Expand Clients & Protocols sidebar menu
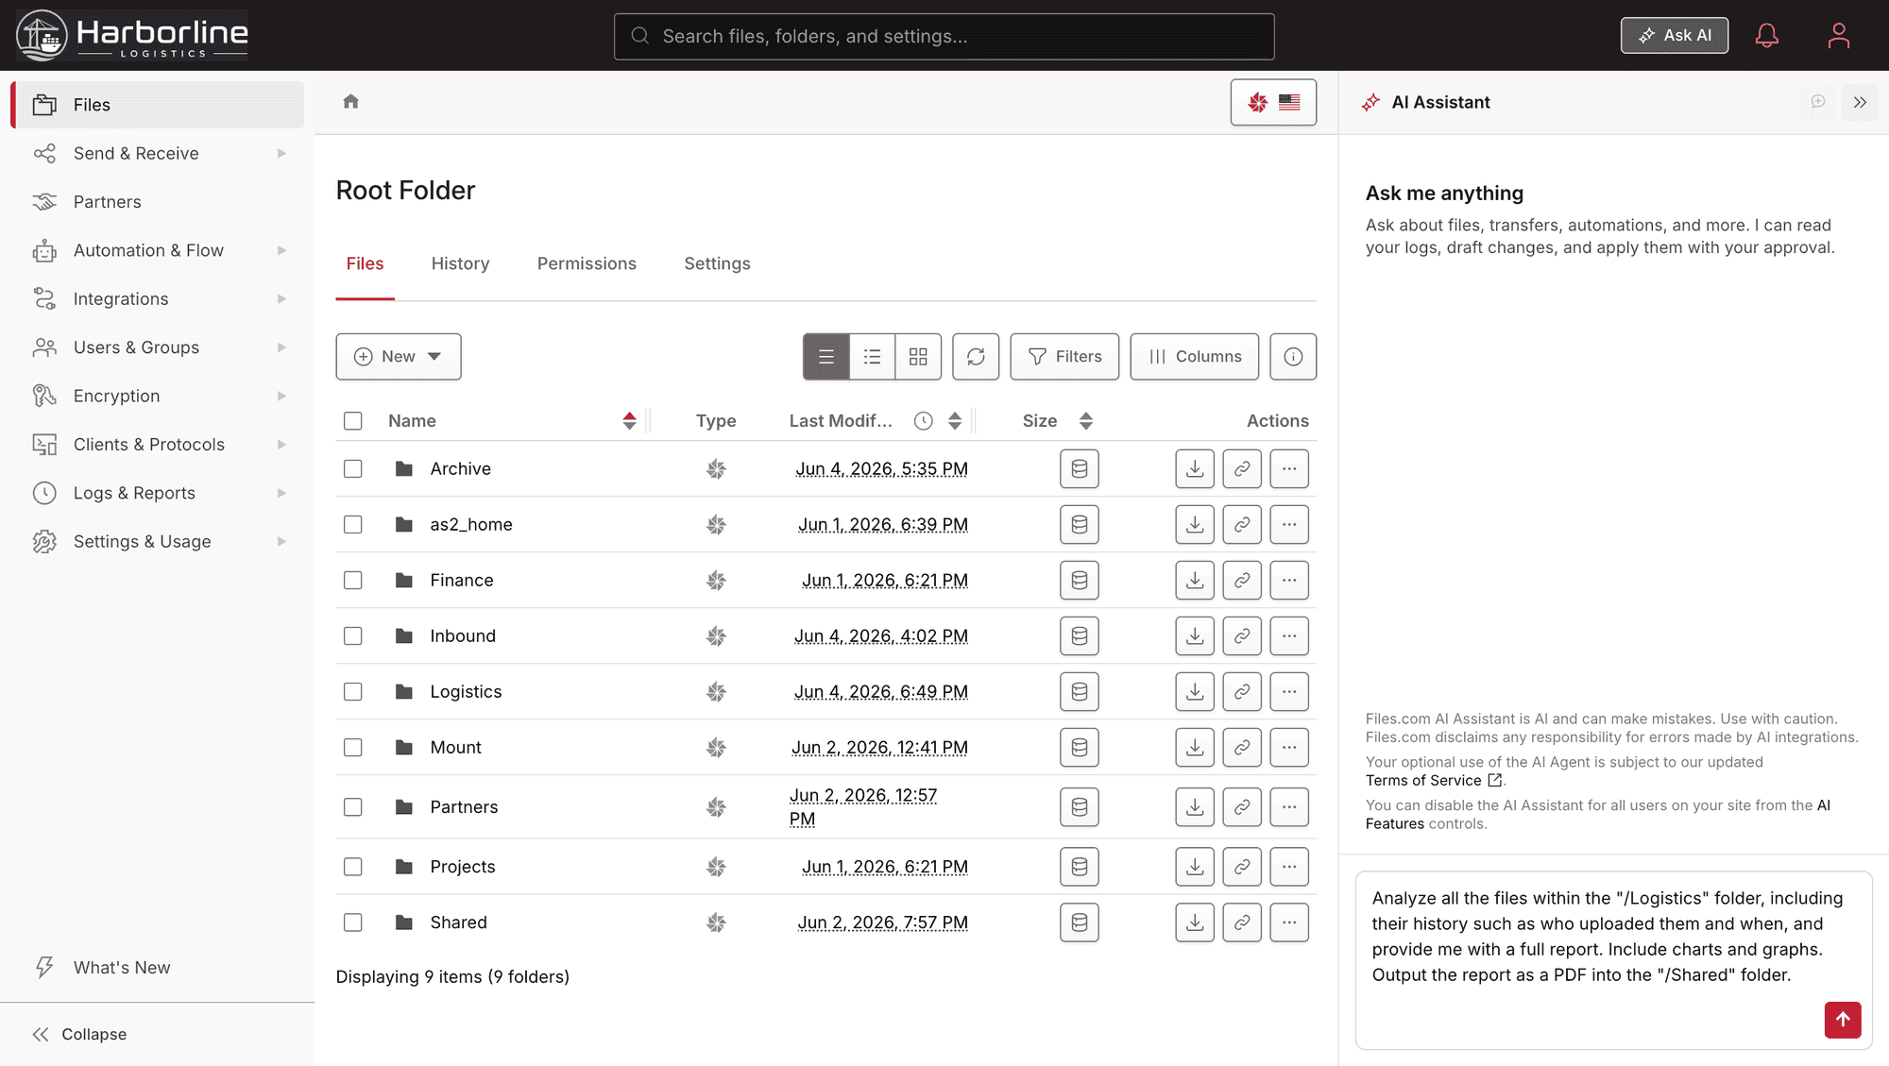 158,445
